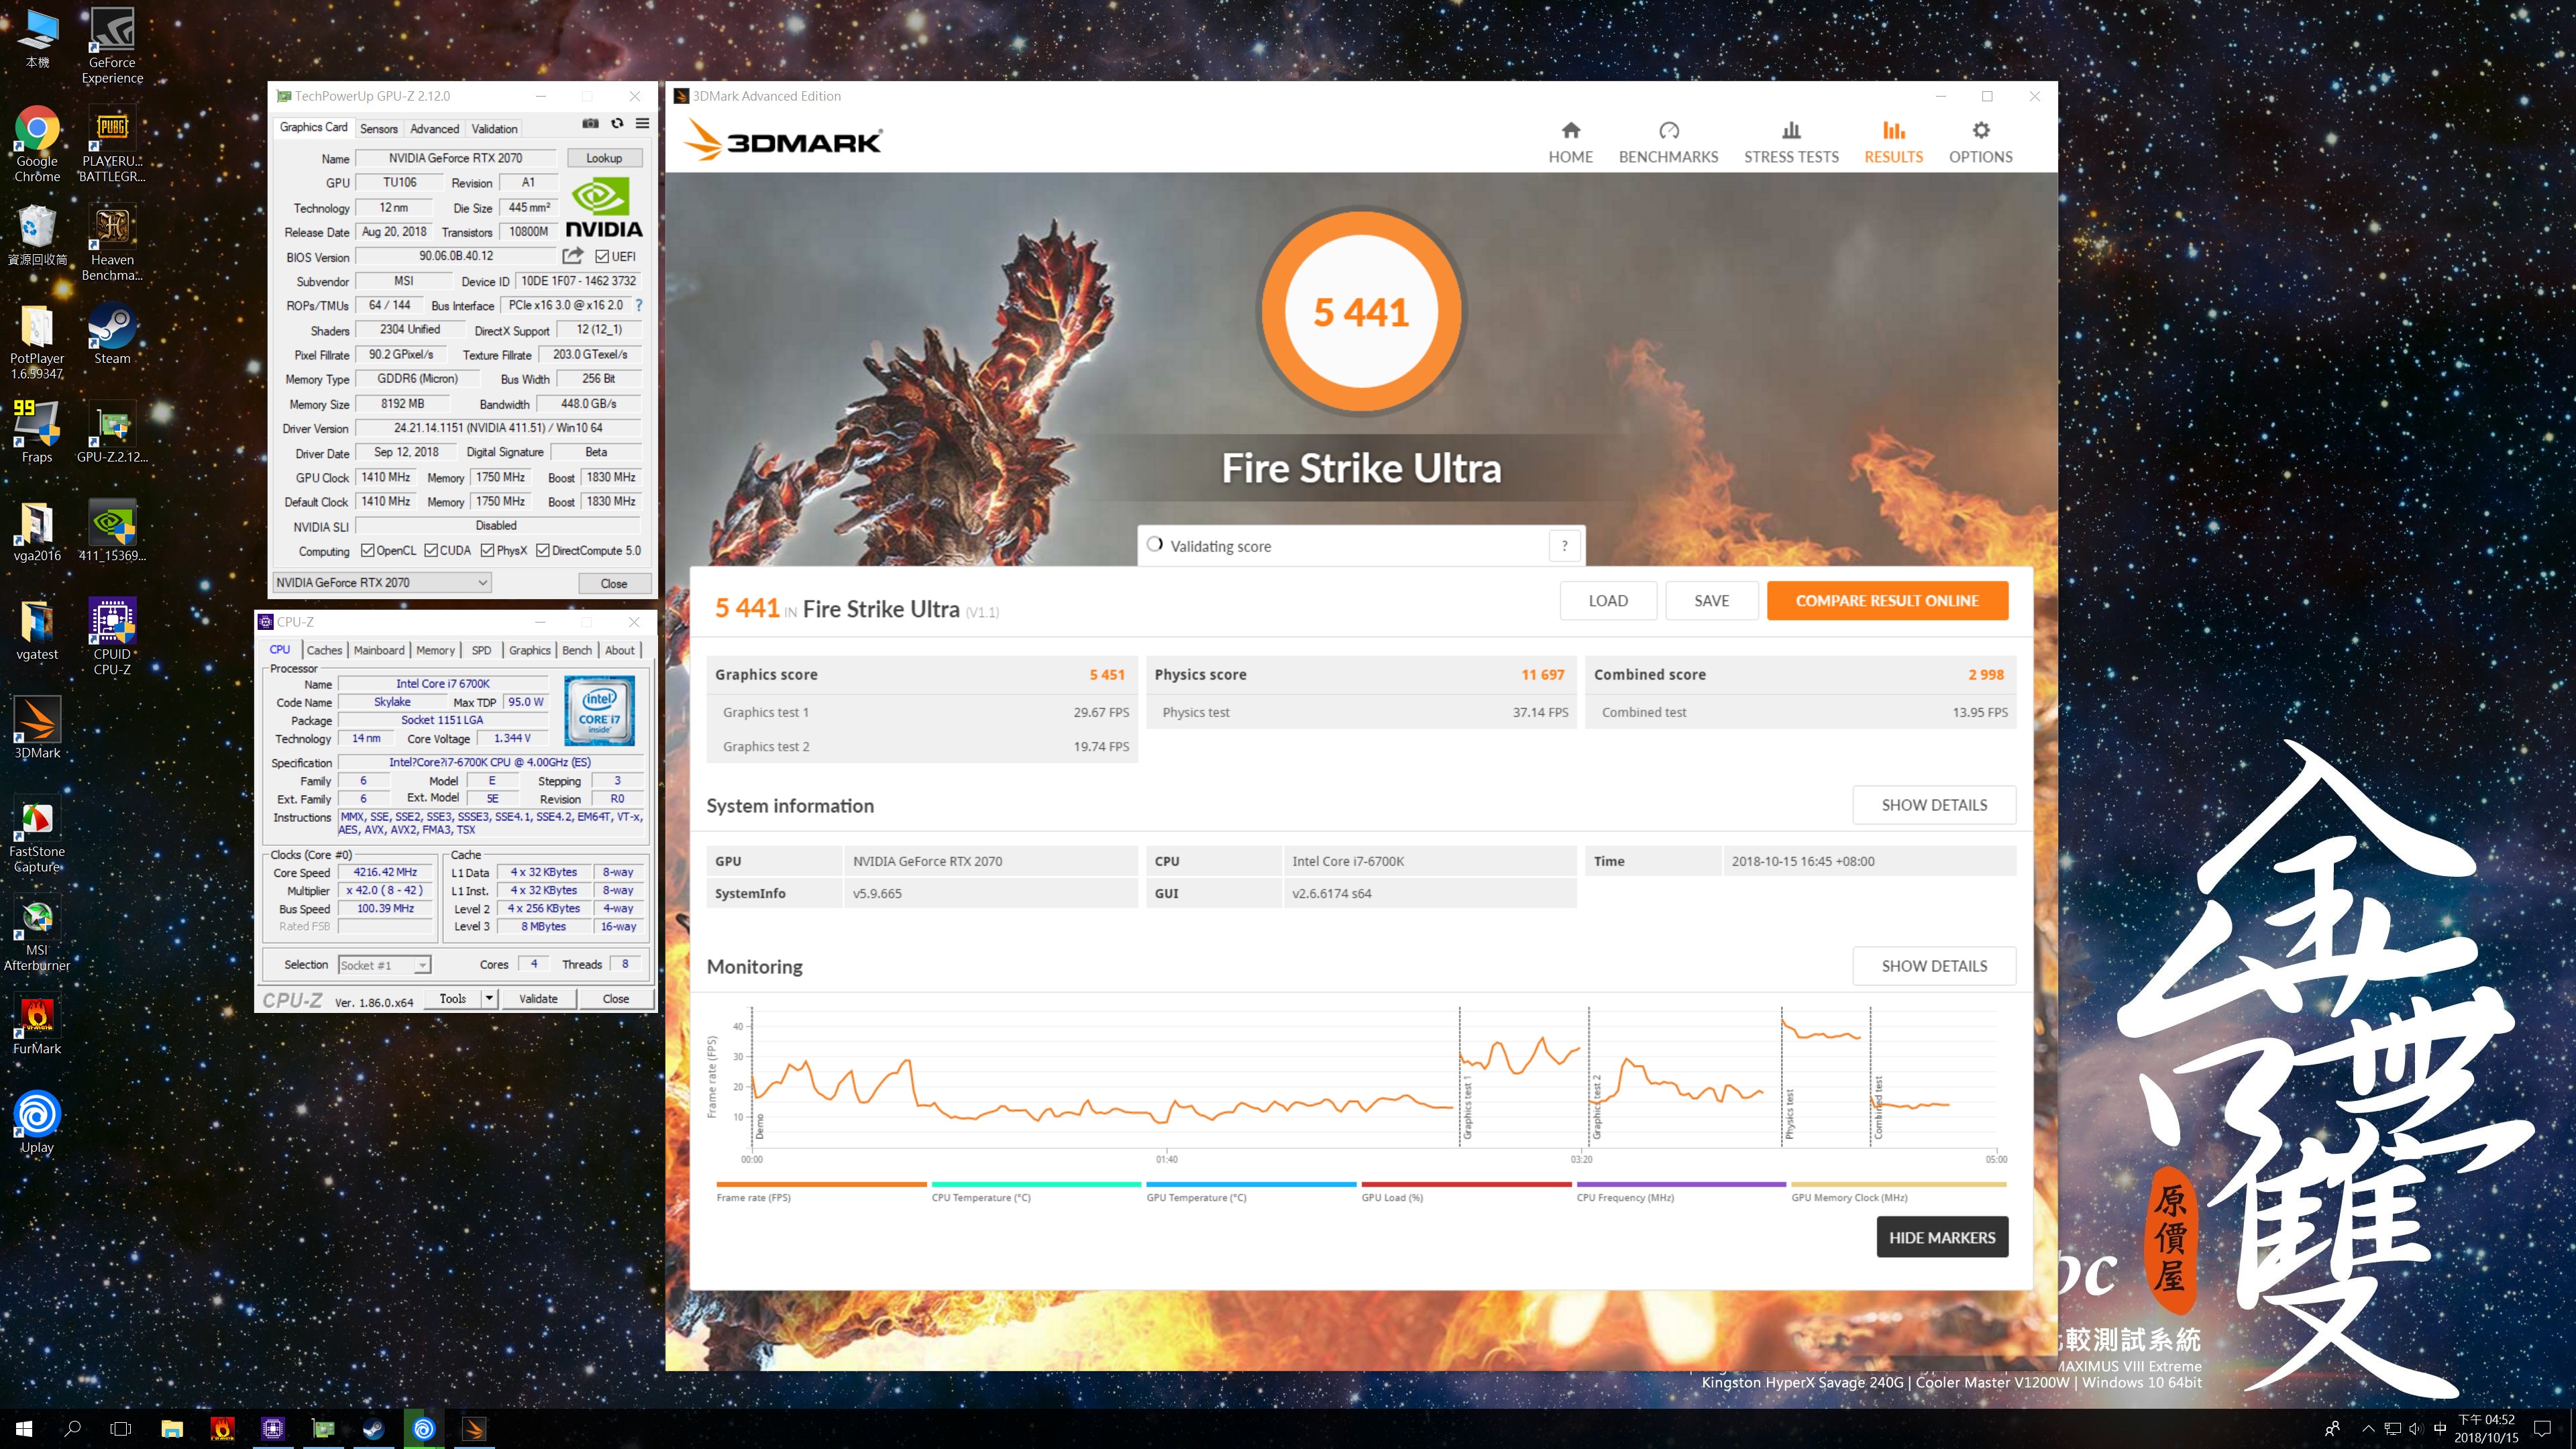This screenshot has height=1449, width=2576.
Task: Open Google Chrome desktop icon
Action: (x=37, y=144)
